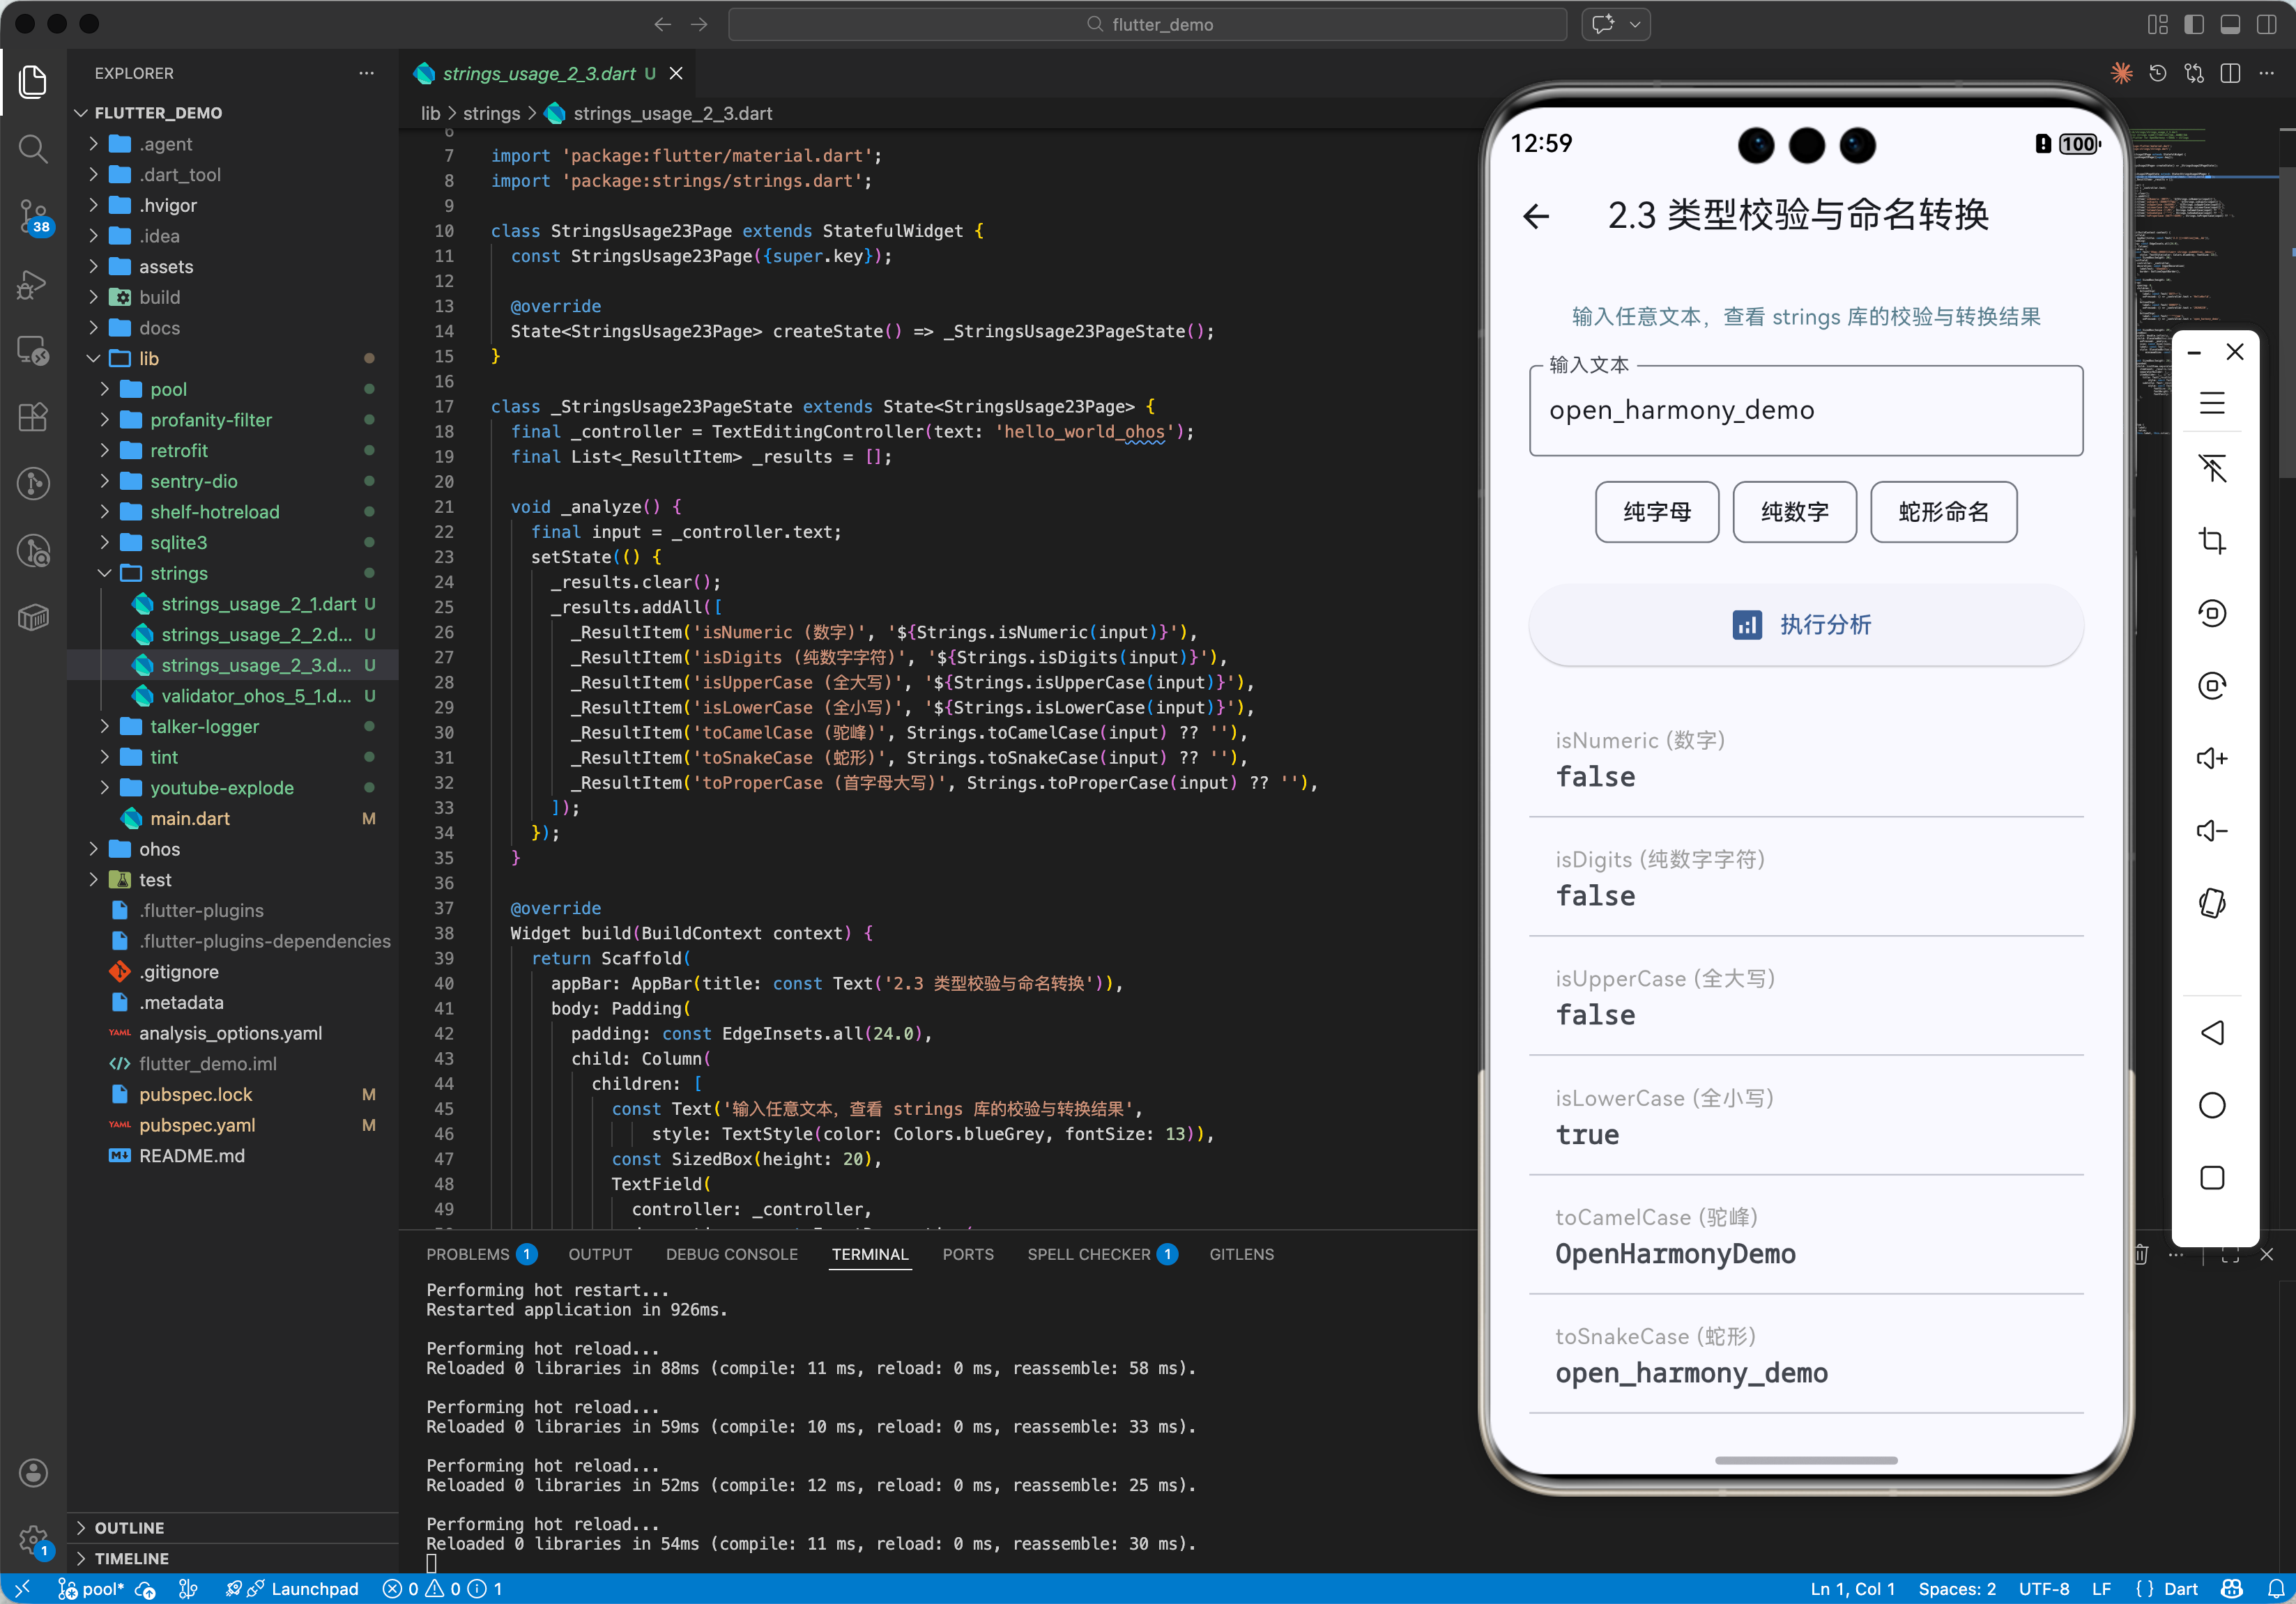Click the 输入文本 text field
Image resolution: width=2296 pixels, height=1604 pixels.
(1805, 410)
